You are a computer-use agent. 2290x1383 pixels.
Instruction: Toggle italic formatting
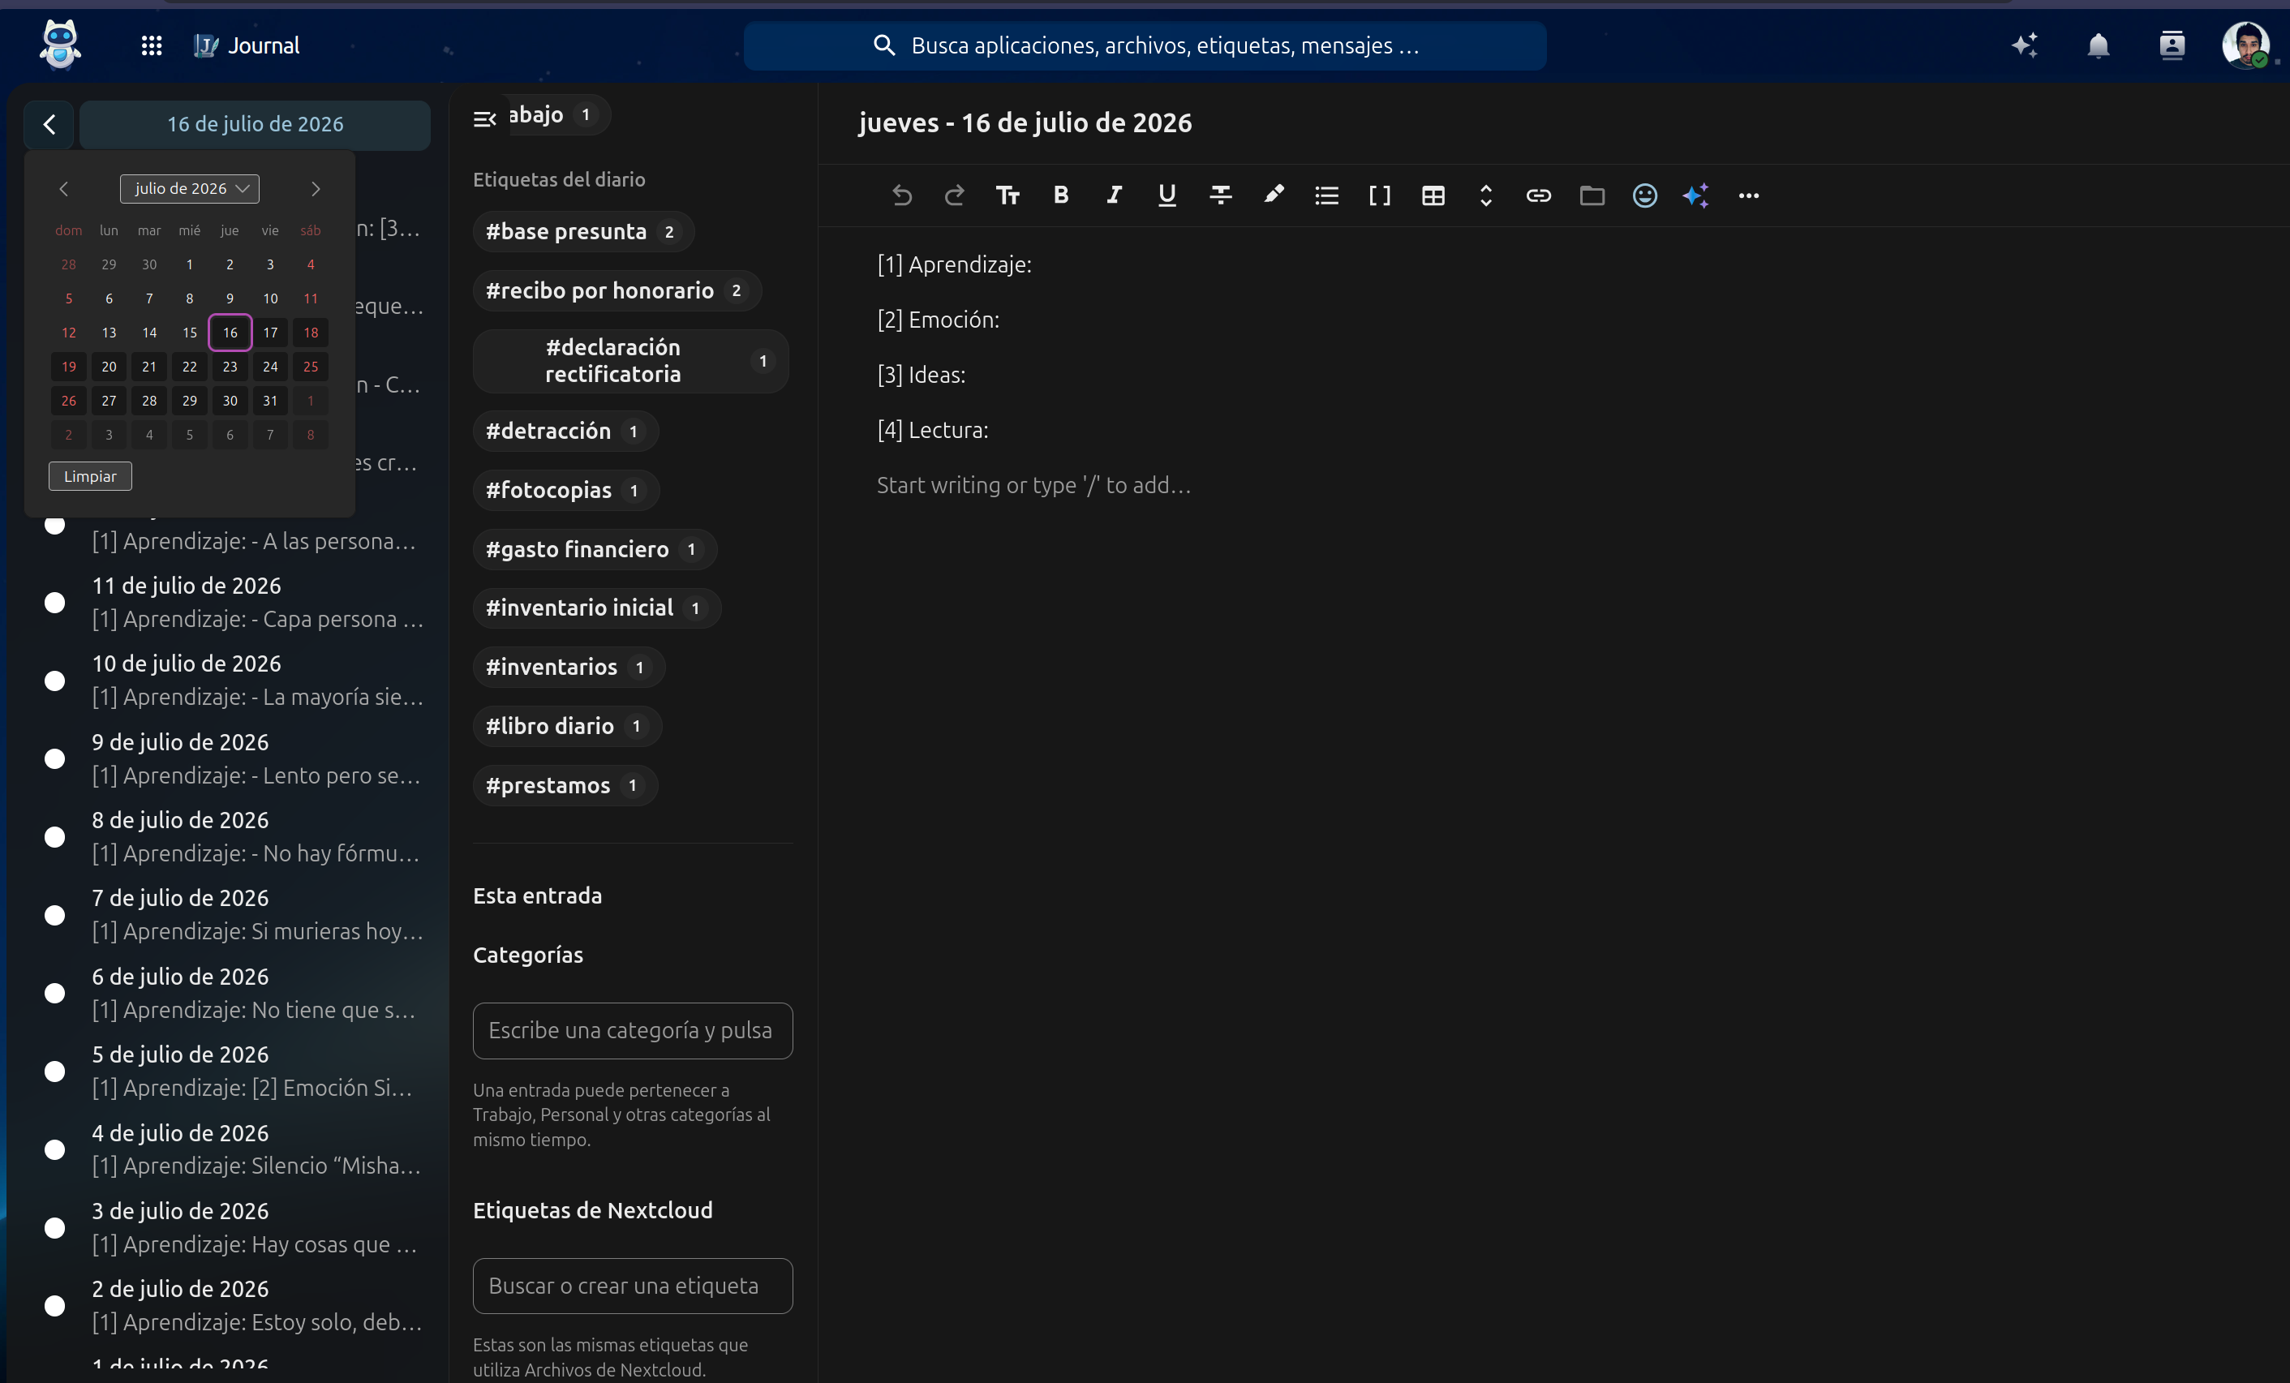pyautogui.click(x=1114, y=195)
